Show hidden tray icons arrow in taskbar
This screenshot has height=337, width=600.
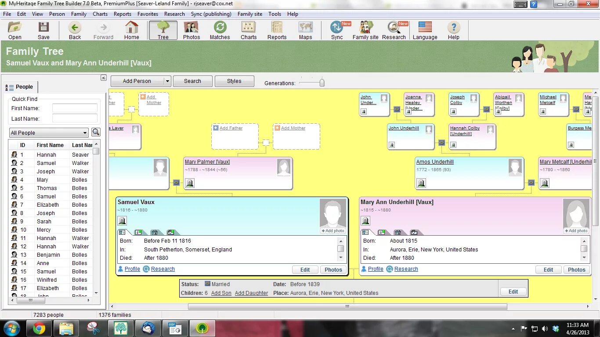point(513,329)
